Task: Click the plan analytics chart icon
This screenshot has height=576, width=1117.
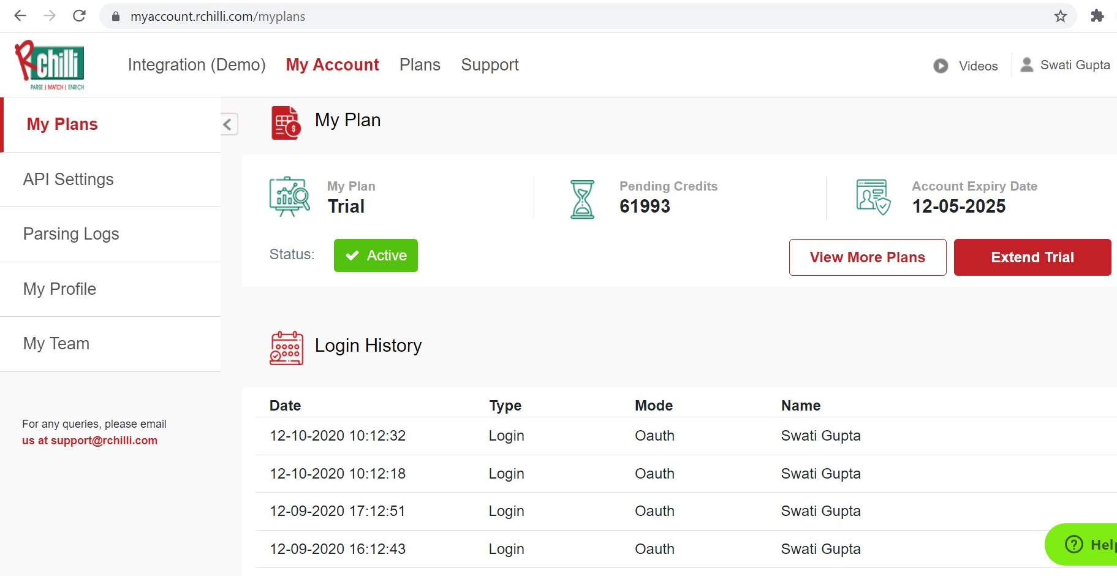Action: point(289,197)
